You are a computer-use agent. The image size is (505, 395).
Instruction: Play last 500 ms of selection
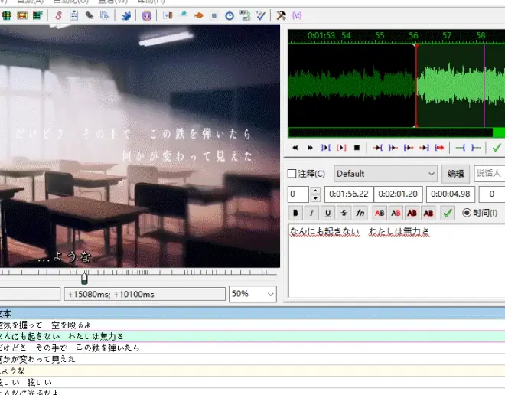pyautogui.click(x=424, y=148)
